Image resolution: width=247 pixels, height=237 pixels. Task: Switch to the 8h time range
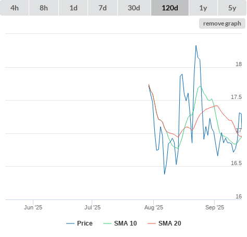(44, 8)
